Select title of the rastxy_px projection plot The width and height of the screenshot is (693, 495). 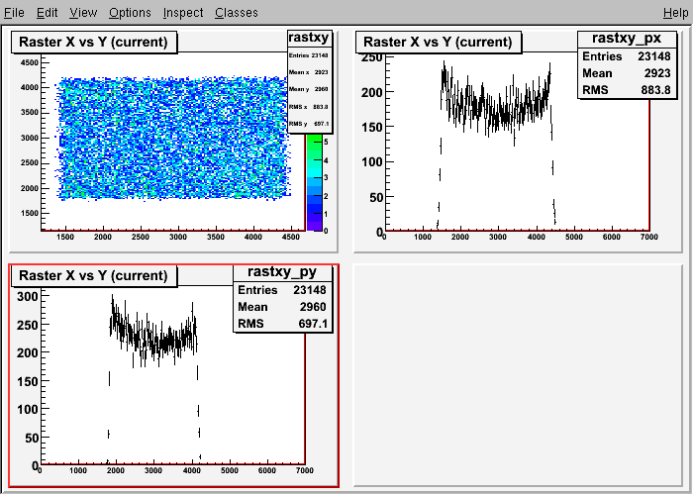(438, 42)
